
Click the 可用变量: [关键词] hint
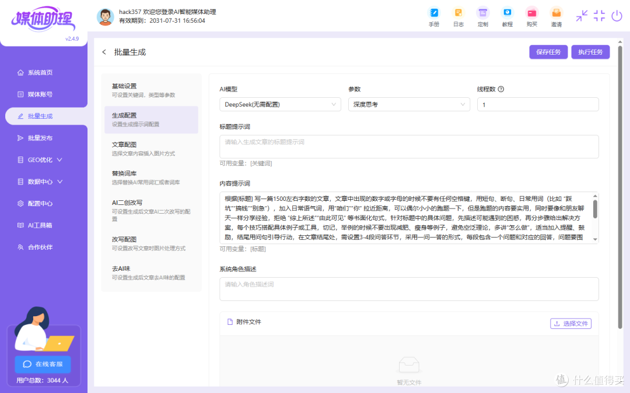pos(246,163)
